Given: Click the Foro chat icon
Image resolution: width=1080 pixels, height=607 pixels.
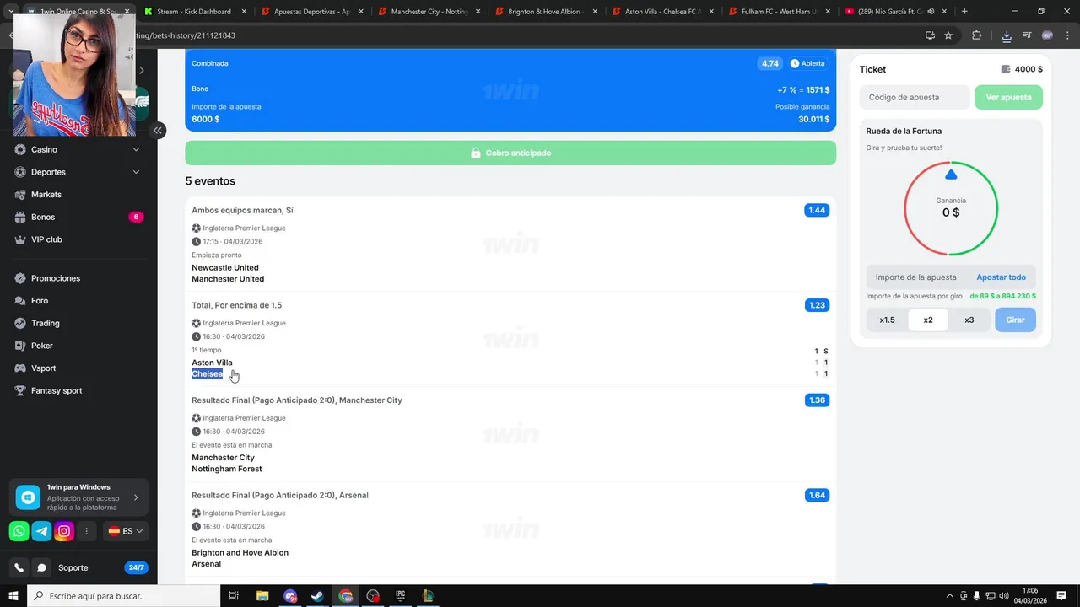Looking at the screenshot, I should click(21, 301).
